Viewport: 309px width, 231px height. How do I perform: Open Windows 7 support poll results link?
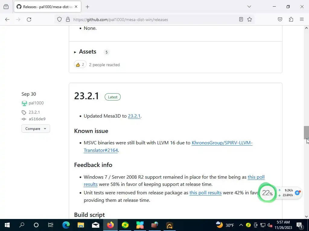(x=256, y=177)
